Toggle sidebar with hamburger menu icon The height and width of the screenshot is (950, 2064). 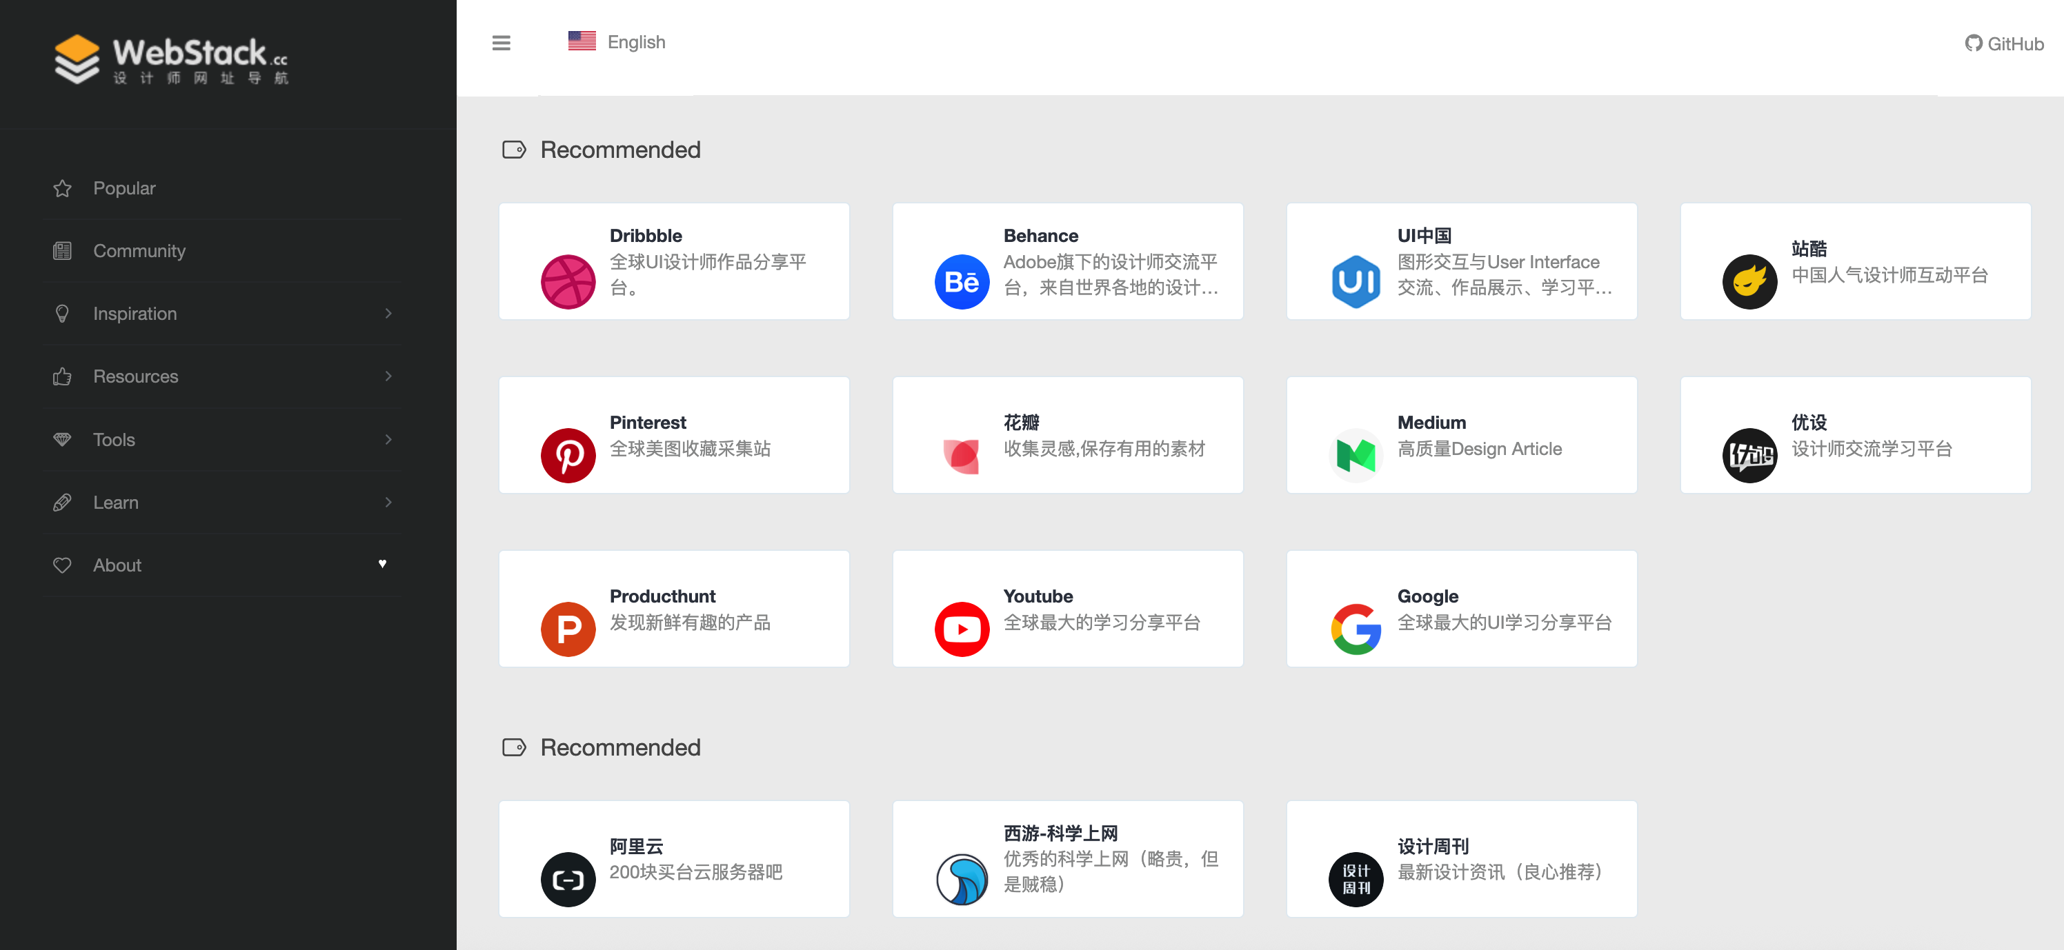pos(501,43)
